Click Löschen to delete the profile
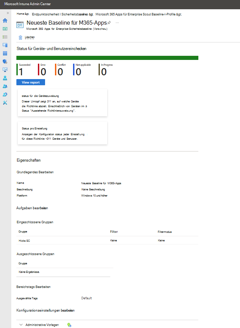This screenshot has height=328, width=240. click(30, 37)
